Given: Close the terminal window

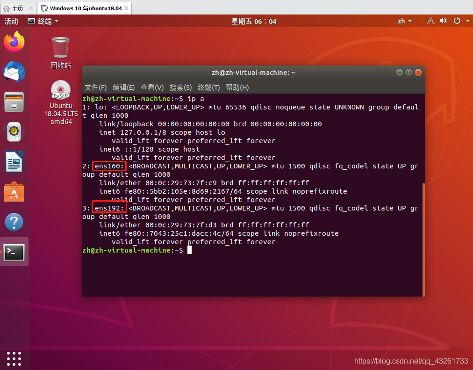Looking at the screenshot, I should coord(418,73).
